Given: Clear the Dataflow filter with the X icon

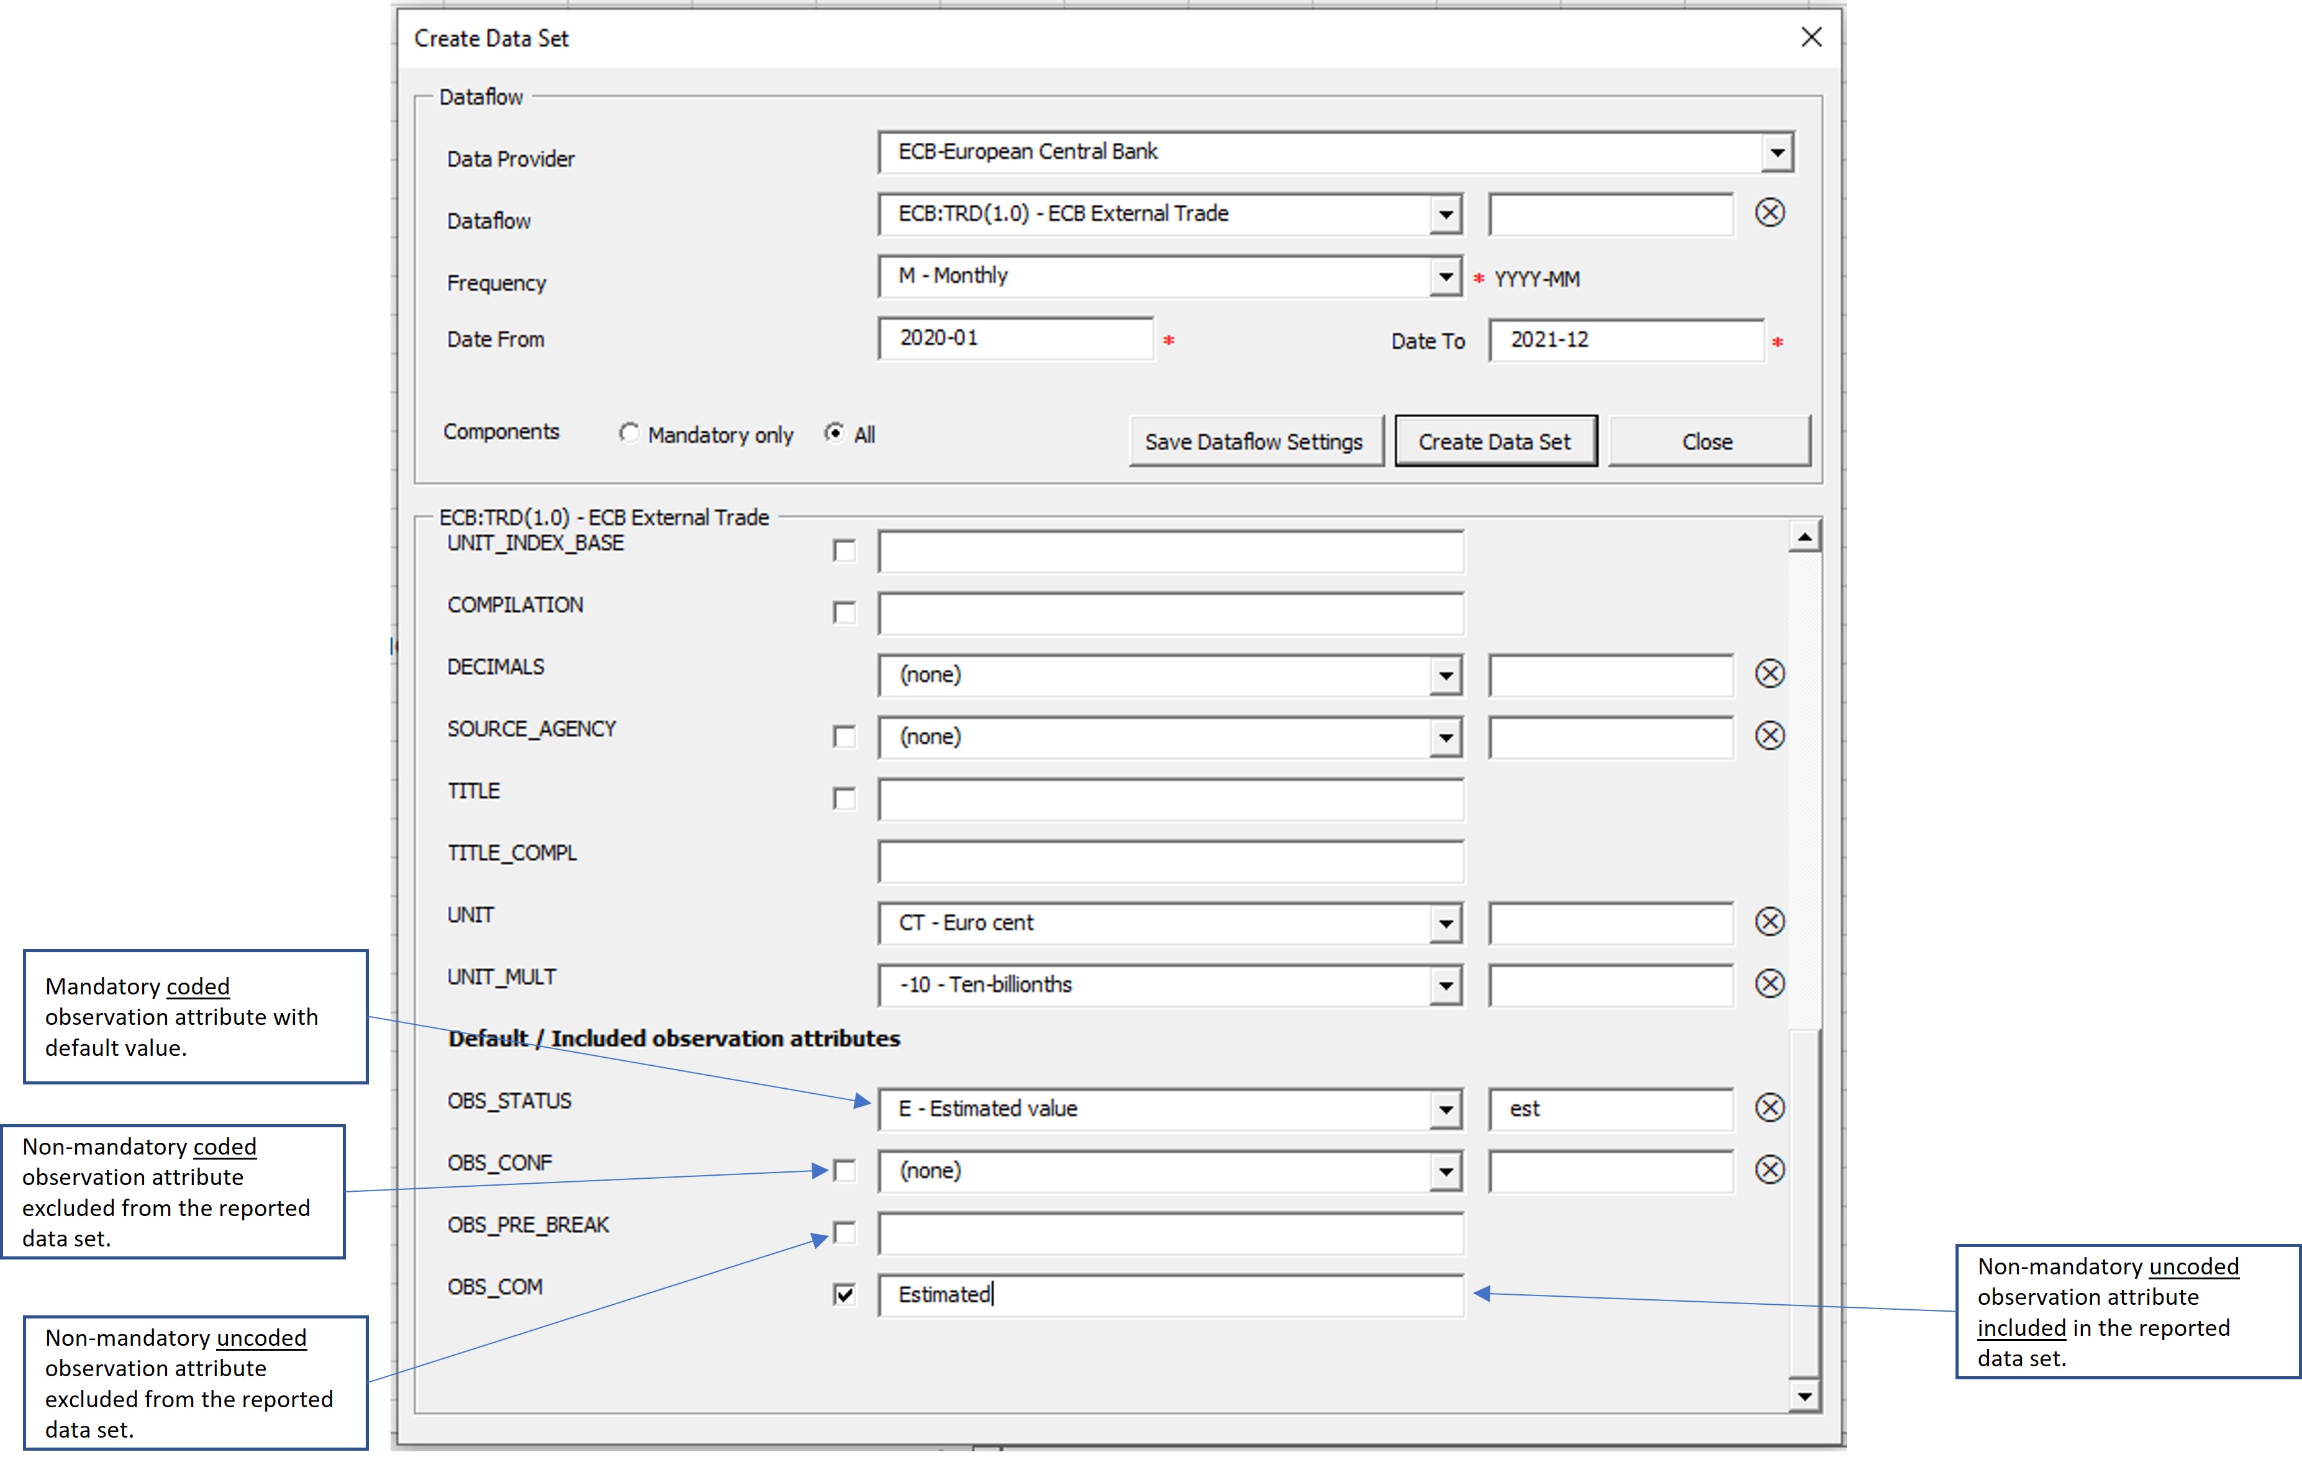Looking at the screenshot, I should [1770, 212].
